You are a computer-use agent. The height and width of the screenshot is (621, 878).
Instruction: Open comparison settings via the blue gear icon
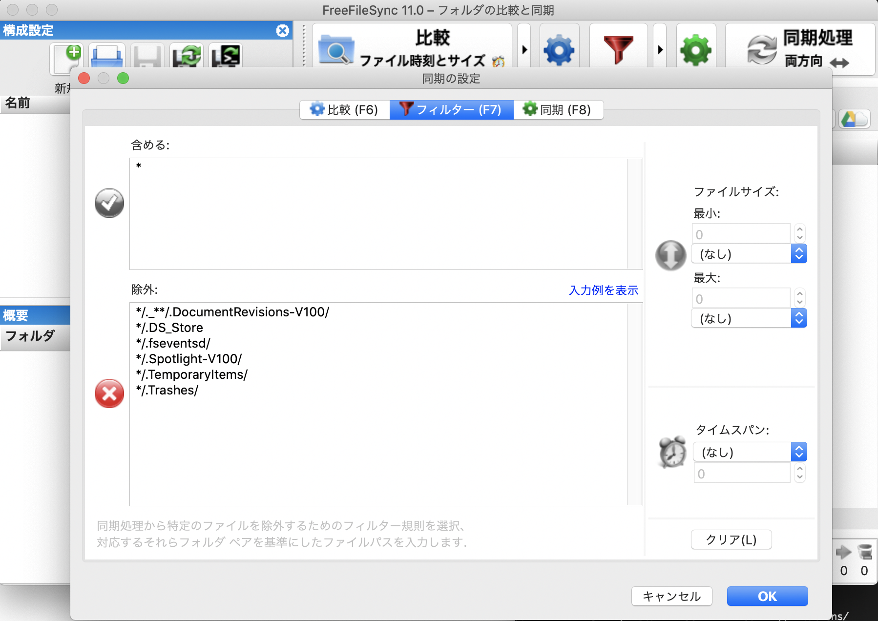pos(560,49)
